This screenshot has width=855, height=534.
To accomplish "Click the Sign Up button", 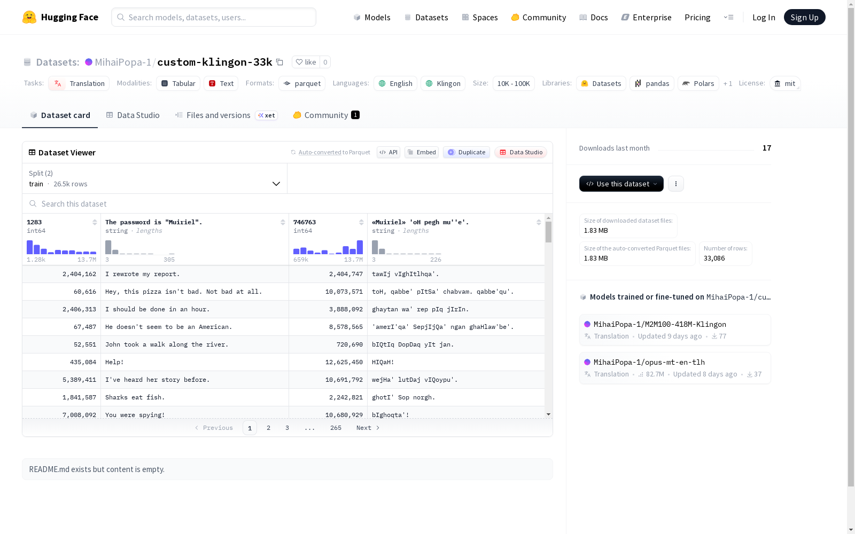I will click(804, 17).
